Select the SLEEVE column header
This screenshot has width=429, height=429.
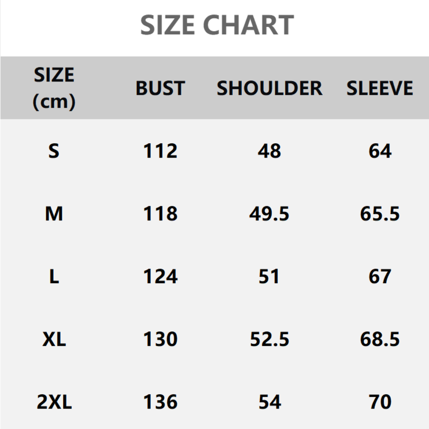pyautogui.click(x=380, y=88)
